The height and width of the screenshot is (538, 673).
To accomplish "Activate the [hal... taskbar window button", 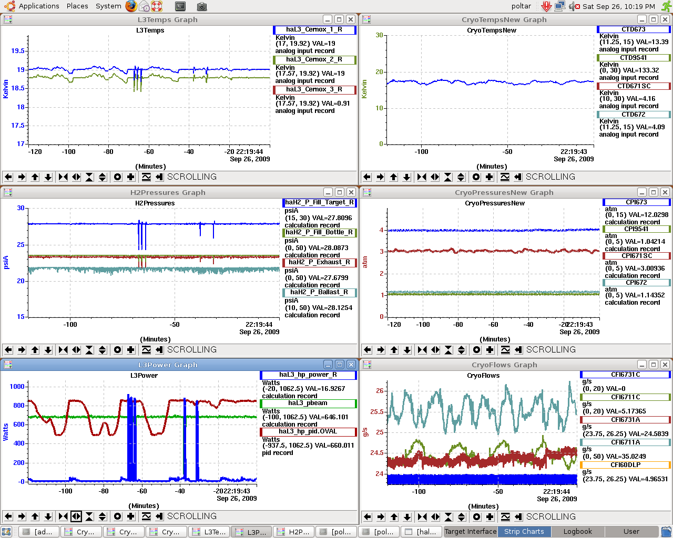I will point(421,532).
